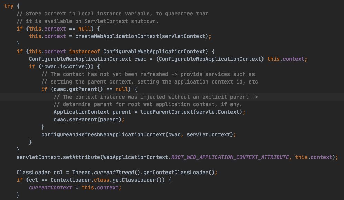The image size is (344, 200).
Task: Click the comment starting '// Store context in local'
Action: (112, 14)
